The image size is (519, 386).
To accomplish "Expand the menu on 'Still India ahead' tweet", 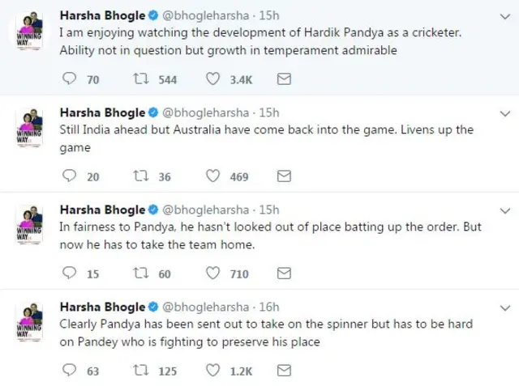I will pyautogui.click(x=506, y=114).
